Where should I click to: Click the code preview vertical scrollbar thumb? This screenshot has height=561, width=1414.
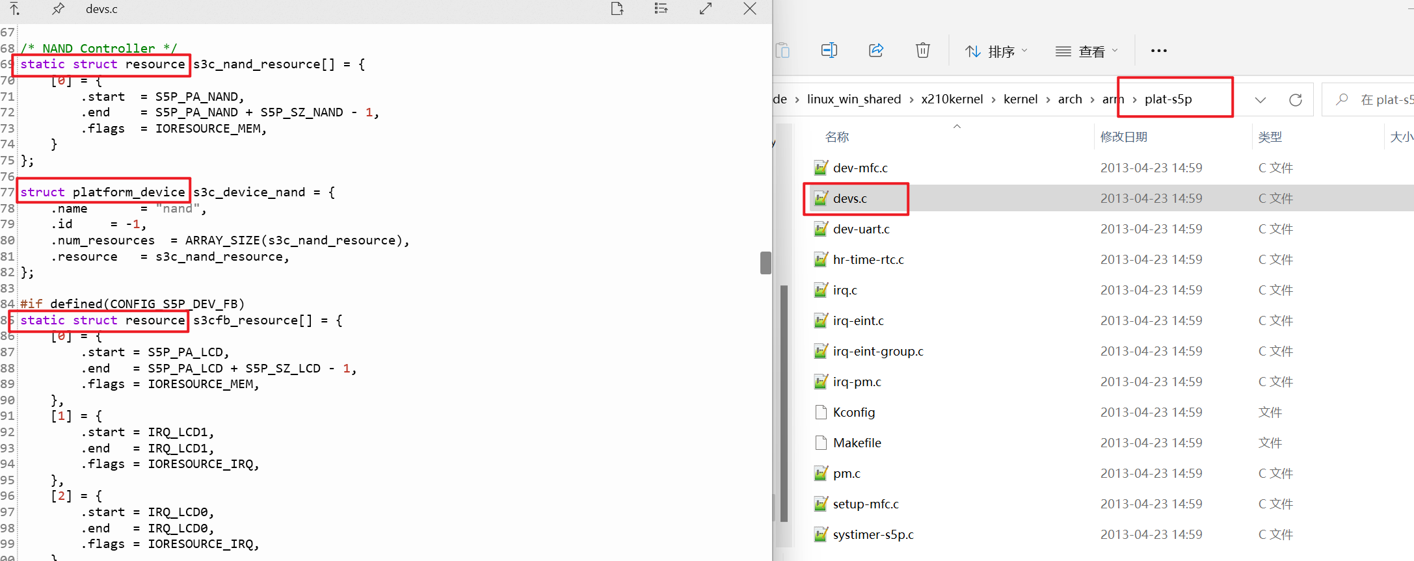point(766,263)
